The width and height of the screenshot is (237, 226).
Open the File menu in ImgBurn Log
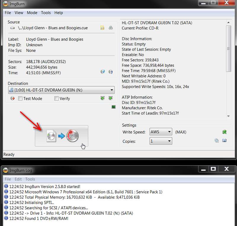pos(8,179)
